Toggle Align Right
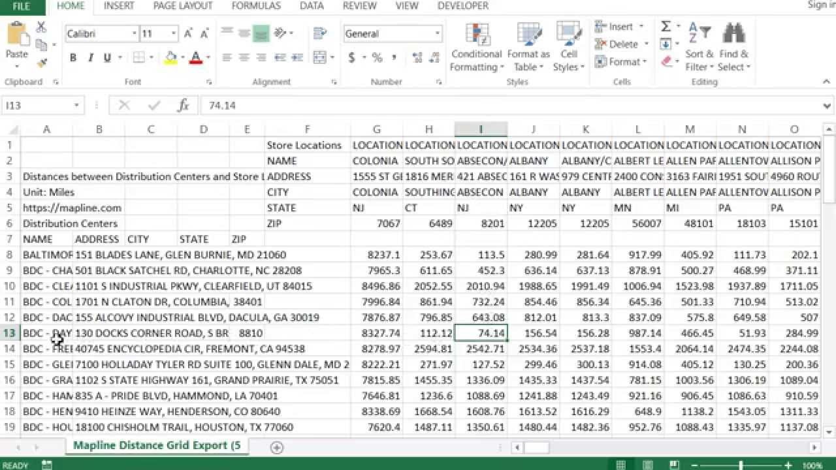The image size is (836, 470). pos(261,57)
